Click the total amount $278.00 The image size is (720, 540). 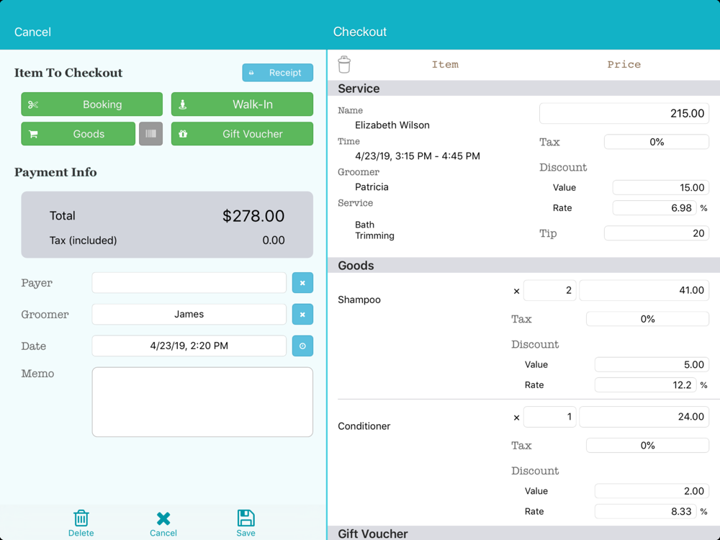coord(253,216)
